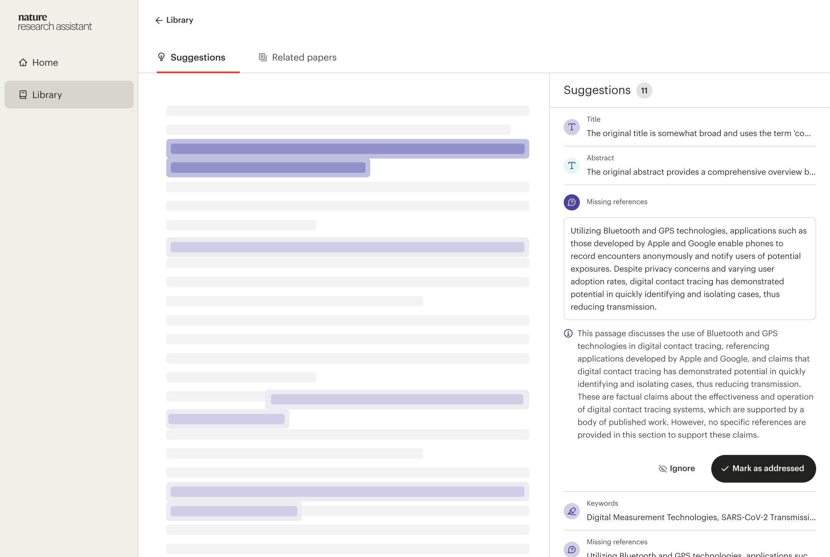
Task: Mark the suggestion as addressed
Action: pyautogui.click(x=763, y=469)
